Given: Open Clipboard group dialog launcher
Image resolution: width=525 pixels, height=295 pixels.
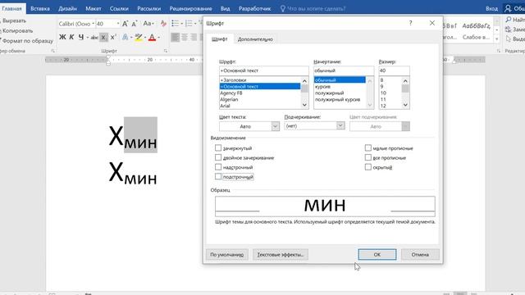Looking at the screenshot, I should pos(52,51).
